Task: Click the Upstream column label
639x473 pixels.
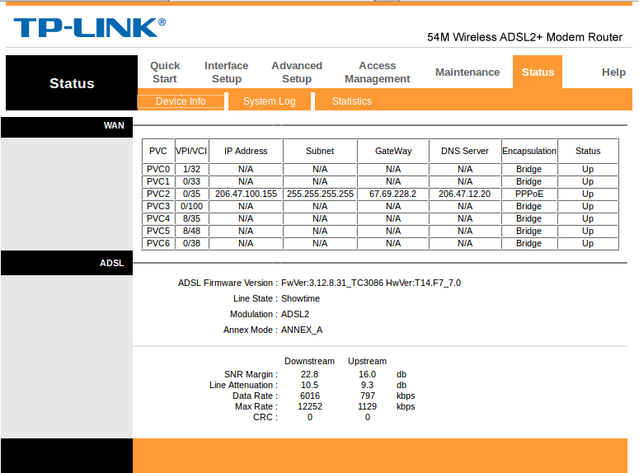Action: coord(367,362)
